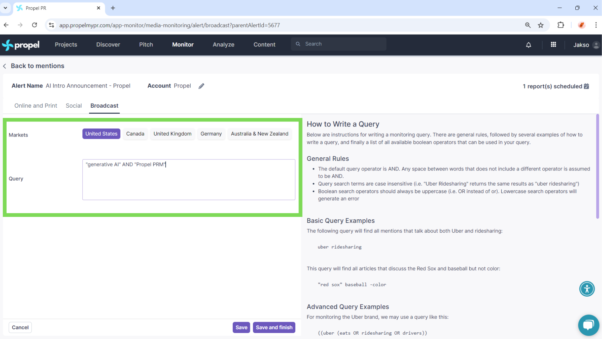
Task: Open the Discover menu
Action: pyautogui.click(x=108, y=45)
